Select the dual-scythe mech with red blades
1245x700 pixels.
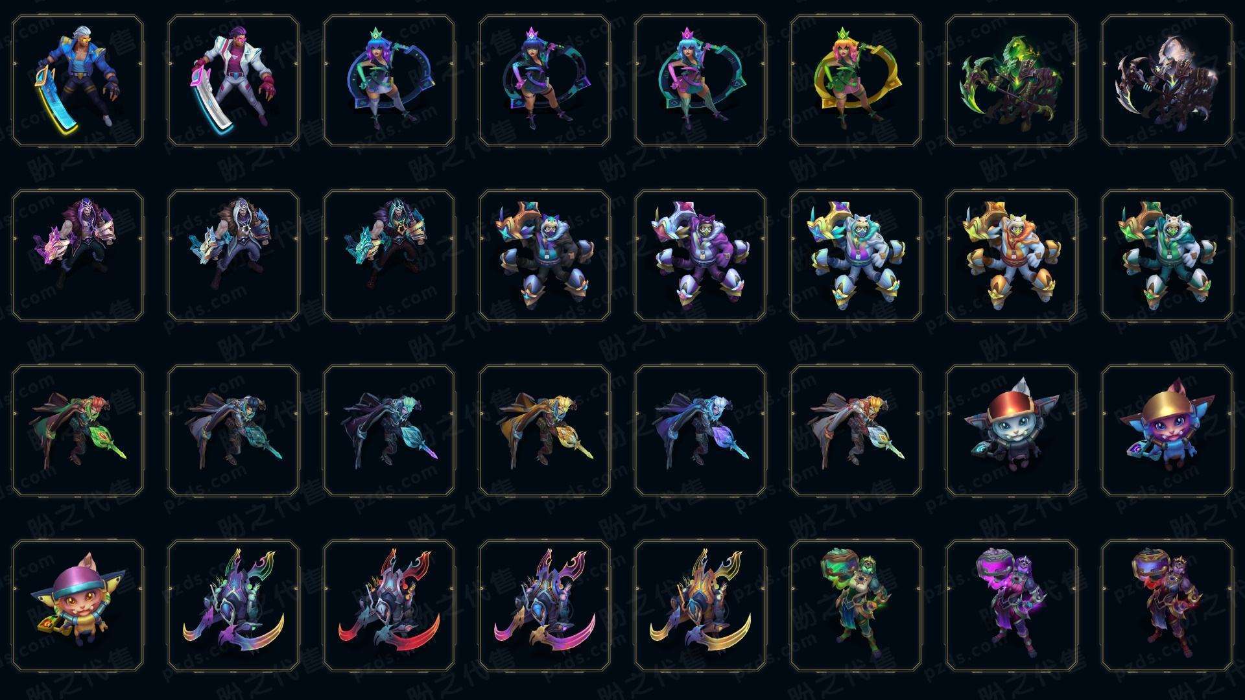point(389,605)
